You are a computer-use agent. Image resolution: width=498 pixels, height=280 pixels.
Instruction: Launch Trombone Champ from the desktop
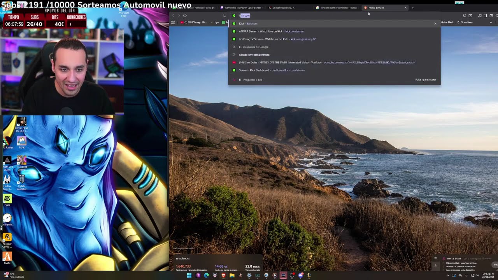[x=22, y=163]
